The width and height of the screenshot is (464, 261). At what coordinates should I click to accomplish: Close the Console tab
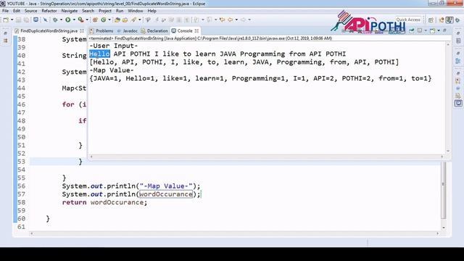[x=196, y=30]
